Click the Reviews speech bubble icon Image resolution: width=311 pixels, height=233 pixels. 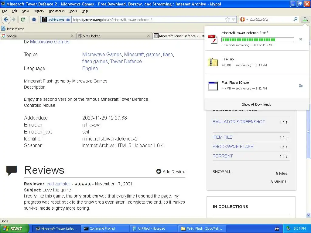pyautogui.click(x=12, y=170)
